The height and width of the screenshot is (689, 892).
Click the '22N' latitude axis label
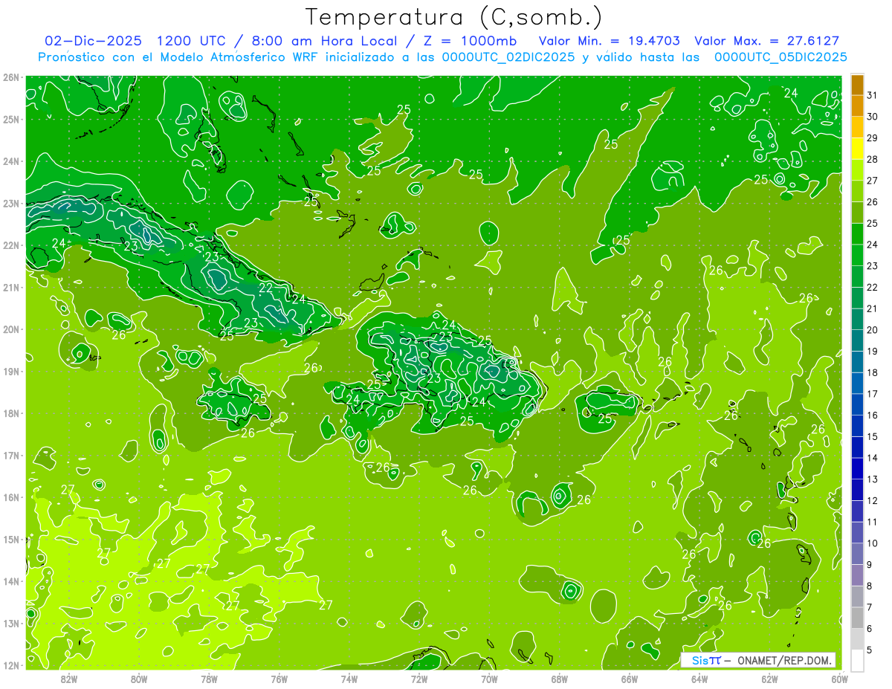pos(11,245)
